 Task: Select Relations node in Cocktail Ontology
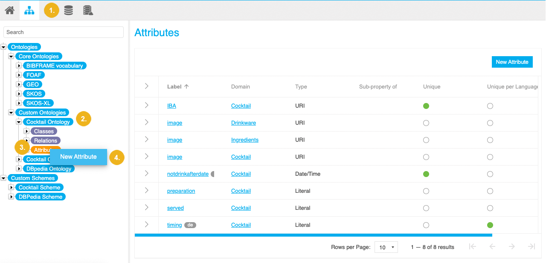coord(45,141)
